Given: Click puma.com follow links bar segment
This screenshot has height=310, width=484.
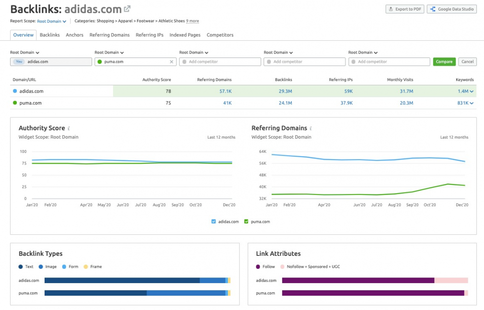Looking at the screenshot, I should pyautogui.click(x=373, y=293).
